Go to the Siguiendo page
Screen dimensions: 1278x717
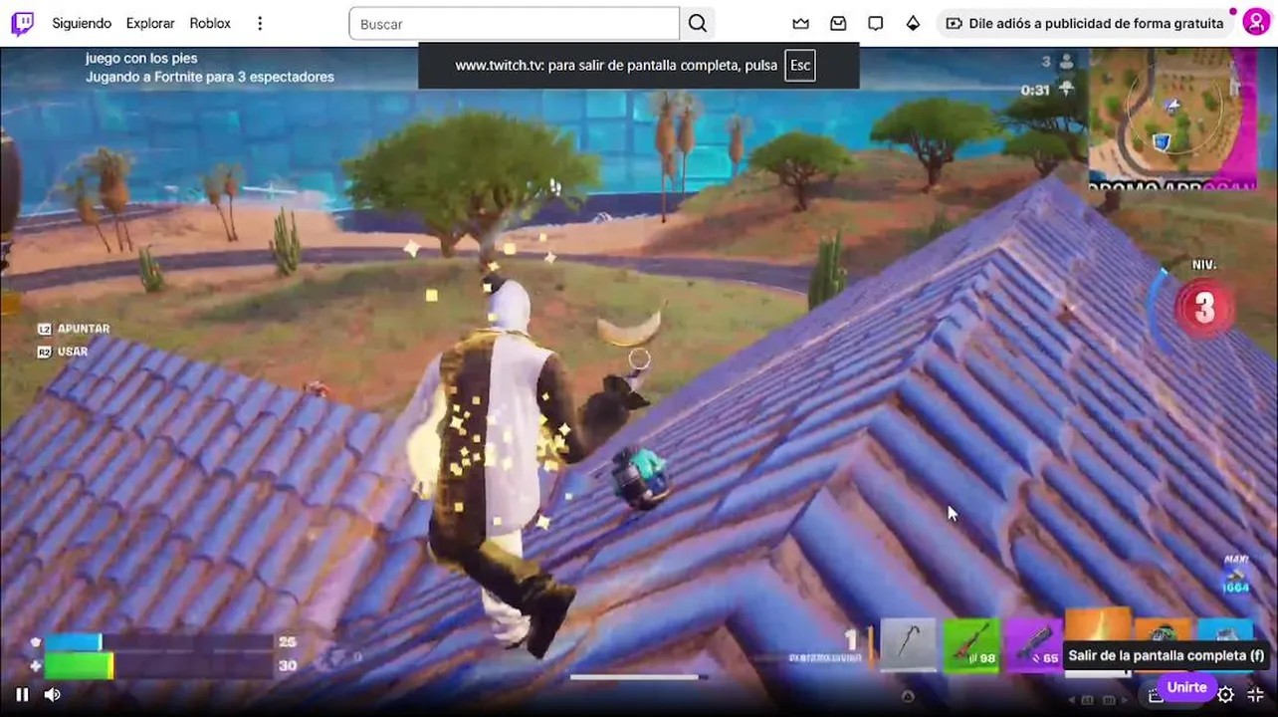click(82, 23)
